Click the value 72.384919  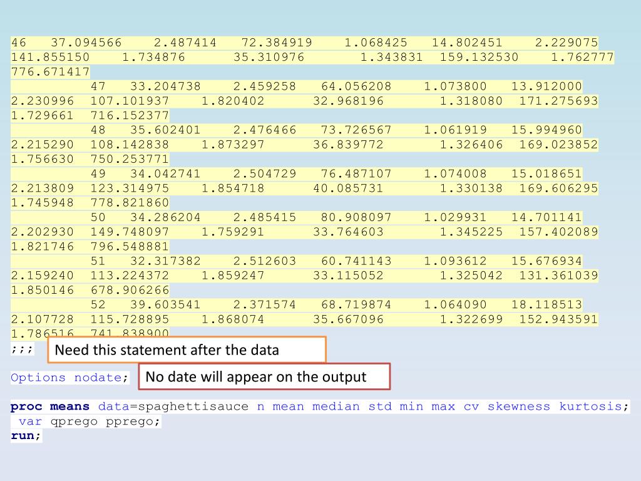pyautogui.click(x=277, y=43)
